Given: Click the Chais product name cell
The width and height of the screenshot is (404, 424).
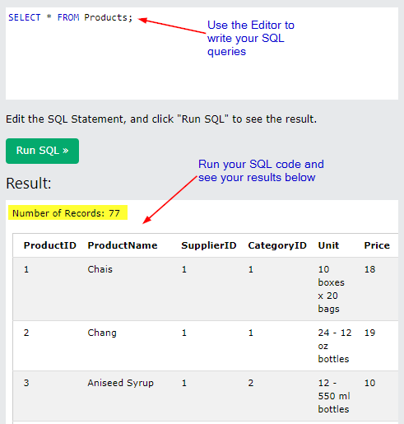Looking at the screenshot, I should (100, 269).
